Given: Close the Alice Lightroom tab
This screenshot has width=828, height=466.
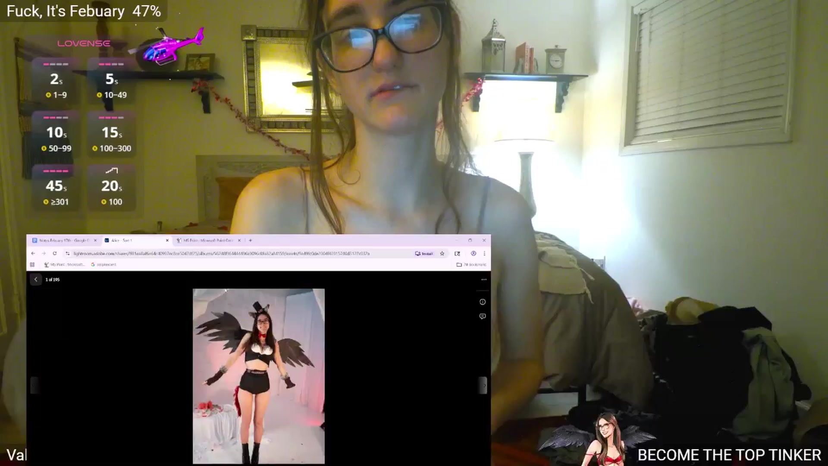Looking at the screenshot, I should (x=167, y=240).
